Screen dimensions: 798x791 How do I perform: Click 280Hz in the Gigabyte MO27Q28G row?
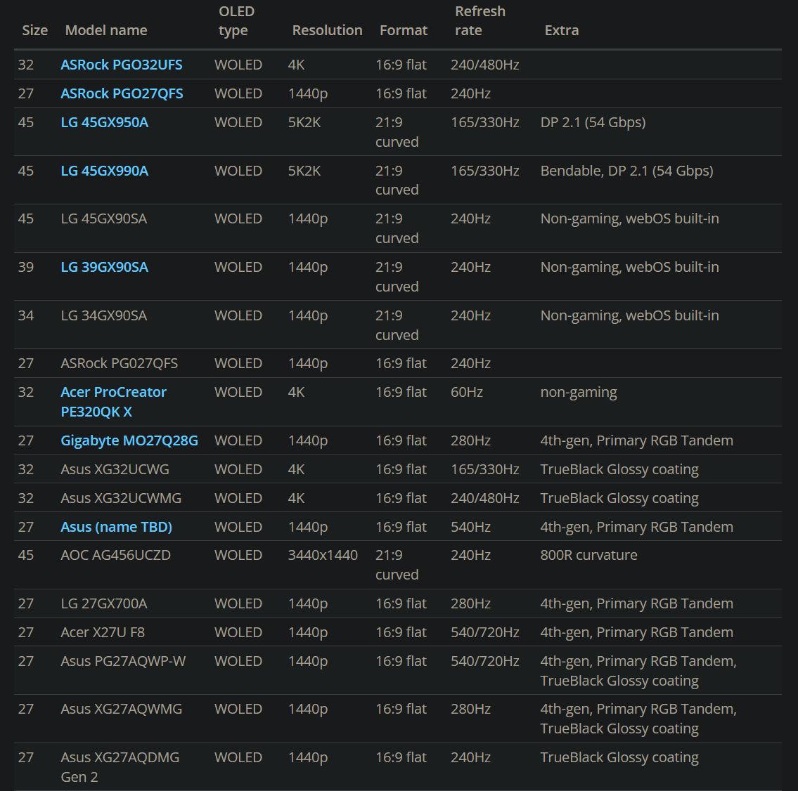[x=470, y=440]
